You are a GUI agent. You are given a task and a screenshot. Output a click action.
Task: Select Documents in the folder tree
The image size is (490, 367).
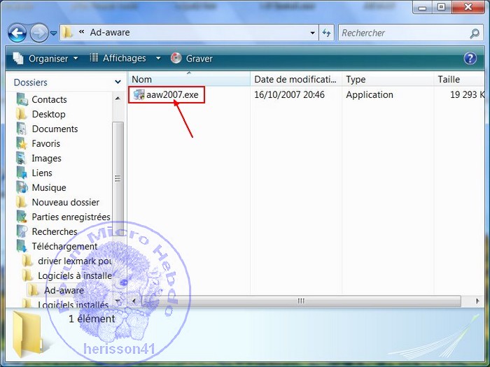click(x=55, y=129)
